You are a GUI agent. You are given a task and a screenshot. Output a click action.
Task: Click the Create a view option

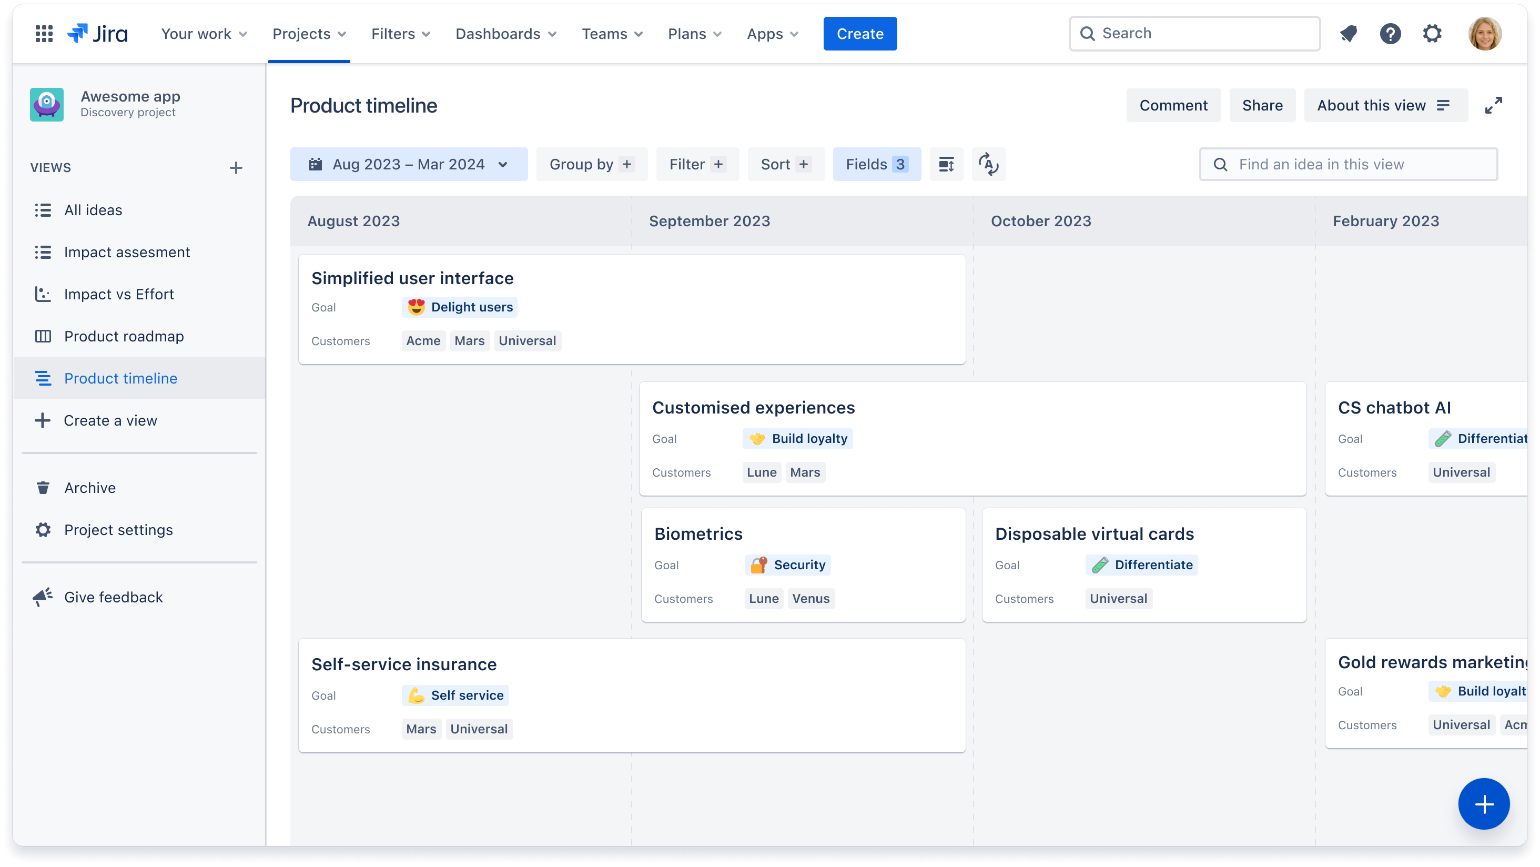110,420
